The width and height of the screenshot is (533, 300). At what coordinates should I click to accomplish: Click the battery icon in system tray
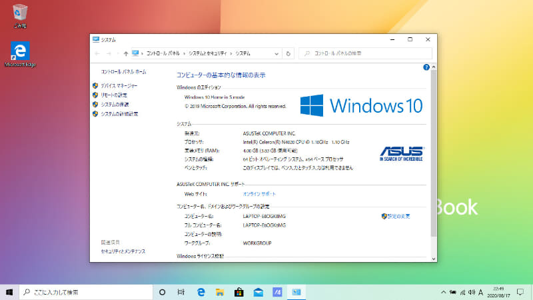[x=453, y=292]
